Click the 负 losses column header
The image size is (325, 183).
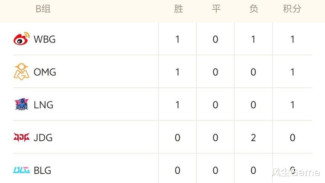point(254,9)
